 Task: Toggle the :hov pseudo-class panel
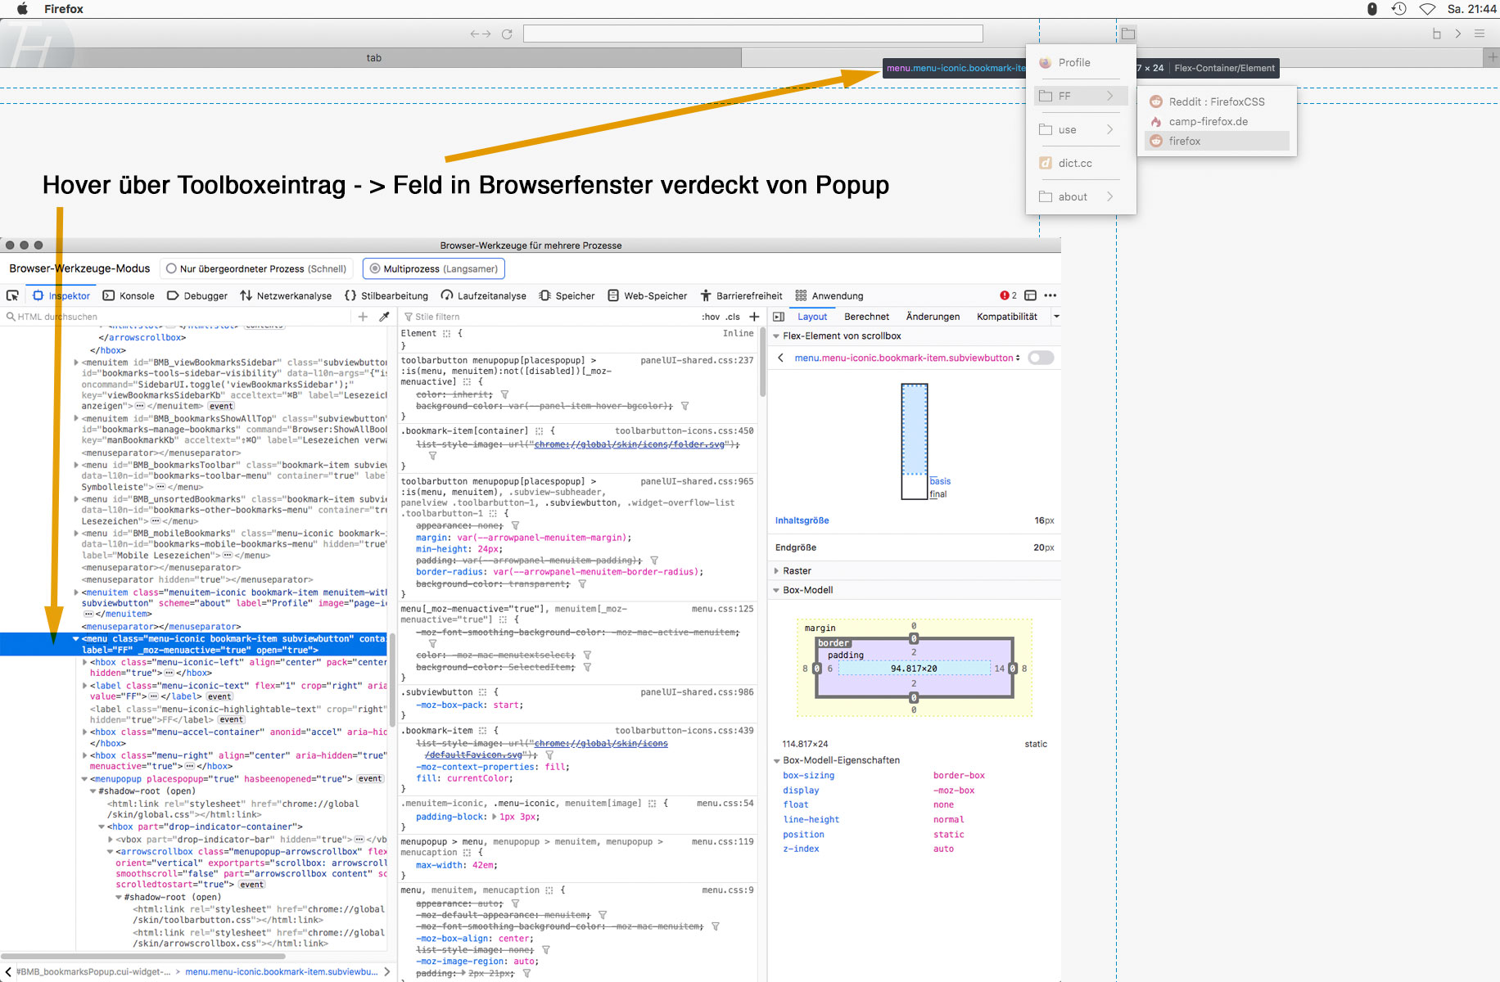tap(711, 317)
